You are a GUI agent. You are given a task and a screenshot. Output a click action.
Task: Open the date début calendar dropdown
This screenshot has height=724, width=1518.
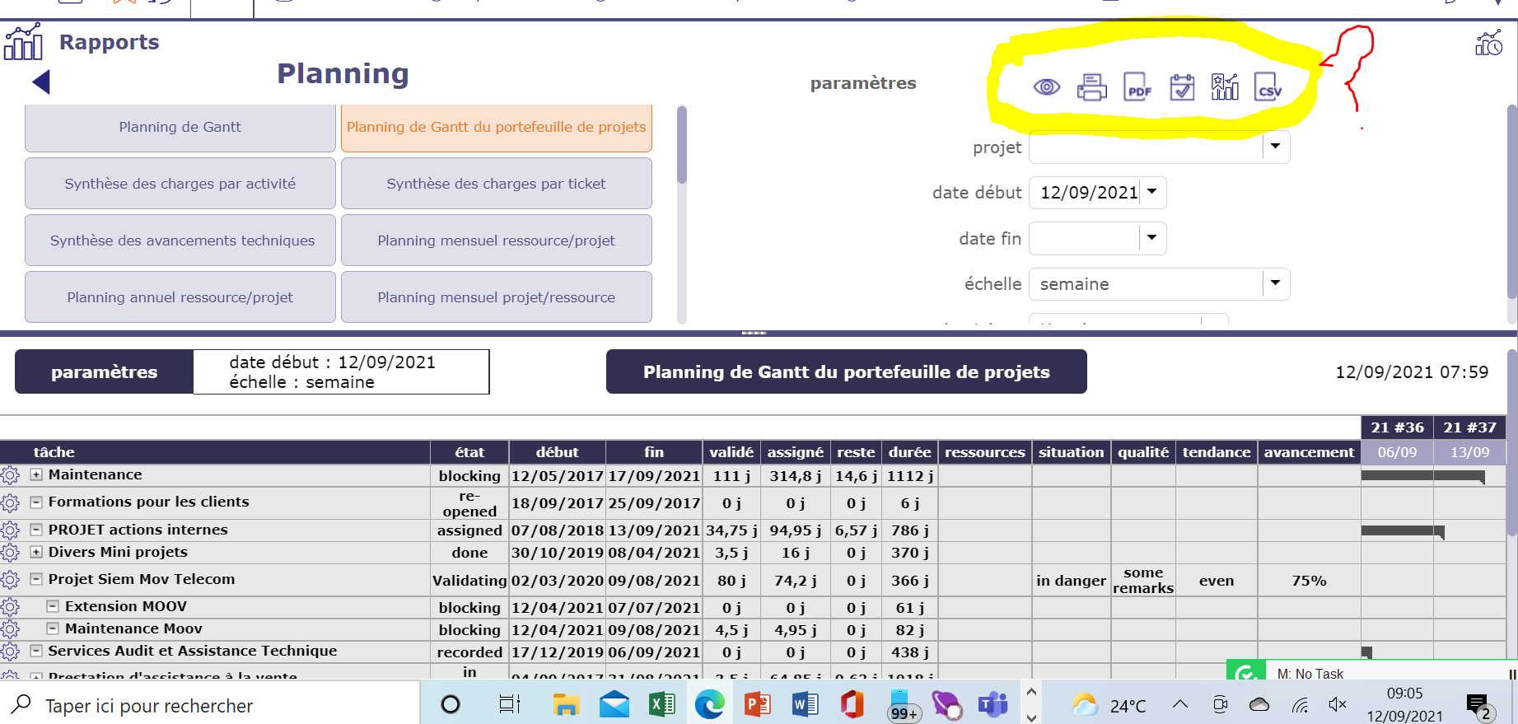tap(1152, 192)
